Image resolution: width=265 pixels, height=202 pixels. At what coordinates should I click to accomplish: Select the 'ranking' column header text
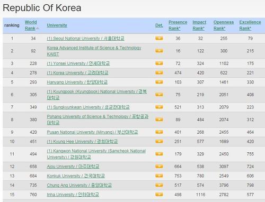tap(12, 25)
